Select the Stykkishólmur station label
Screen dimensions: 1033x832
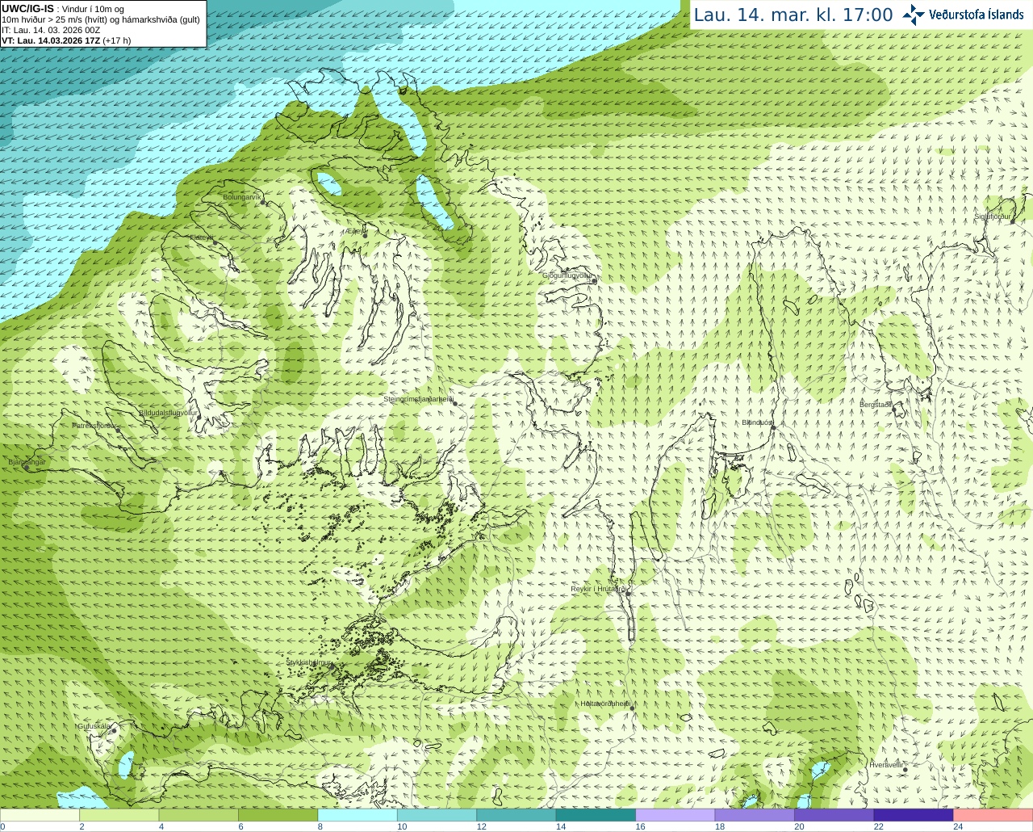[x=309, y=662]
